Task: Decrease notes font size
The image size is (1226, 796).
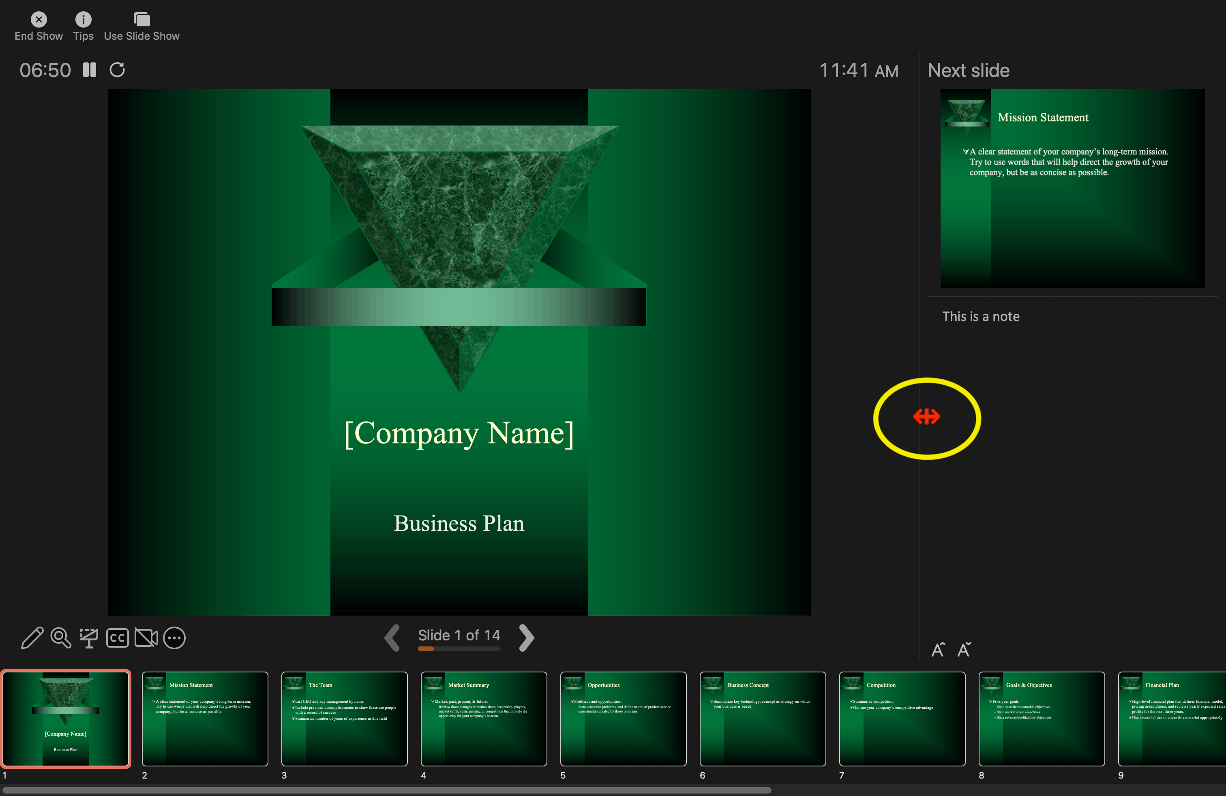Action: pos(964,649)
